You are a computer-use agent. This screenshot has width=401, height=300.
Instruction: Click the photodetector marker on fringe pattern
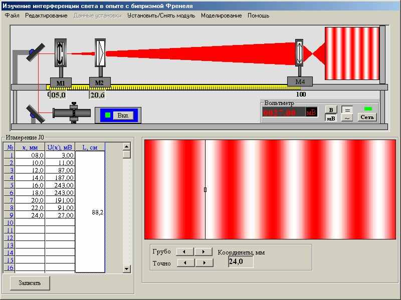point(205,189)
